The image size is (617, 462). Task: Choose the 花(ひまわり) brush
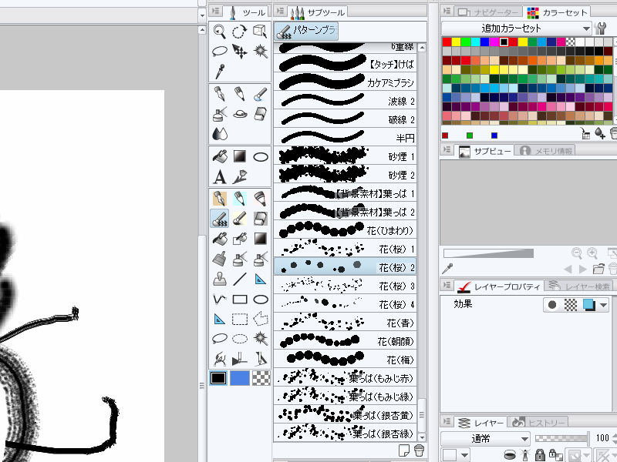click(x=345, y=229)
